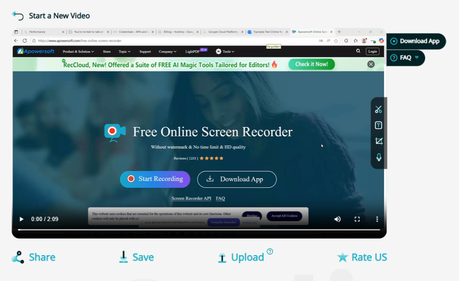Click Support in the recorded navbar

coord(145,51)
